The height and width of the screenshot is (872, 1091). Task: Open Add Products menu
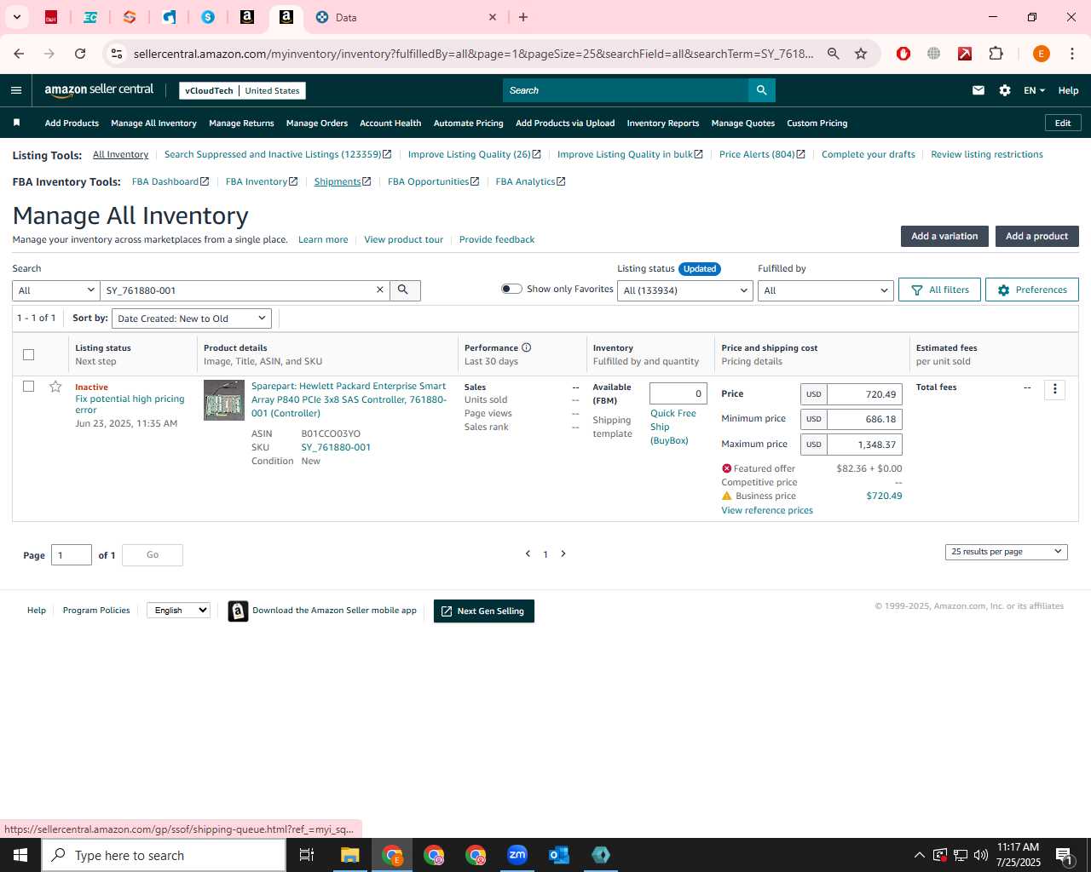click(72, 123)
